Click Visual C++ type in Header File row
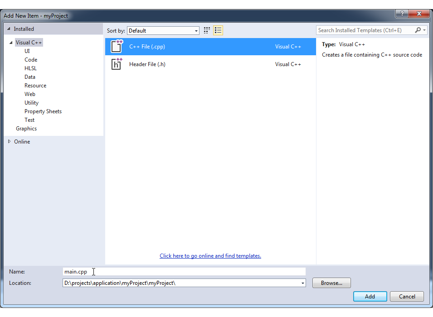 (288, 64)
